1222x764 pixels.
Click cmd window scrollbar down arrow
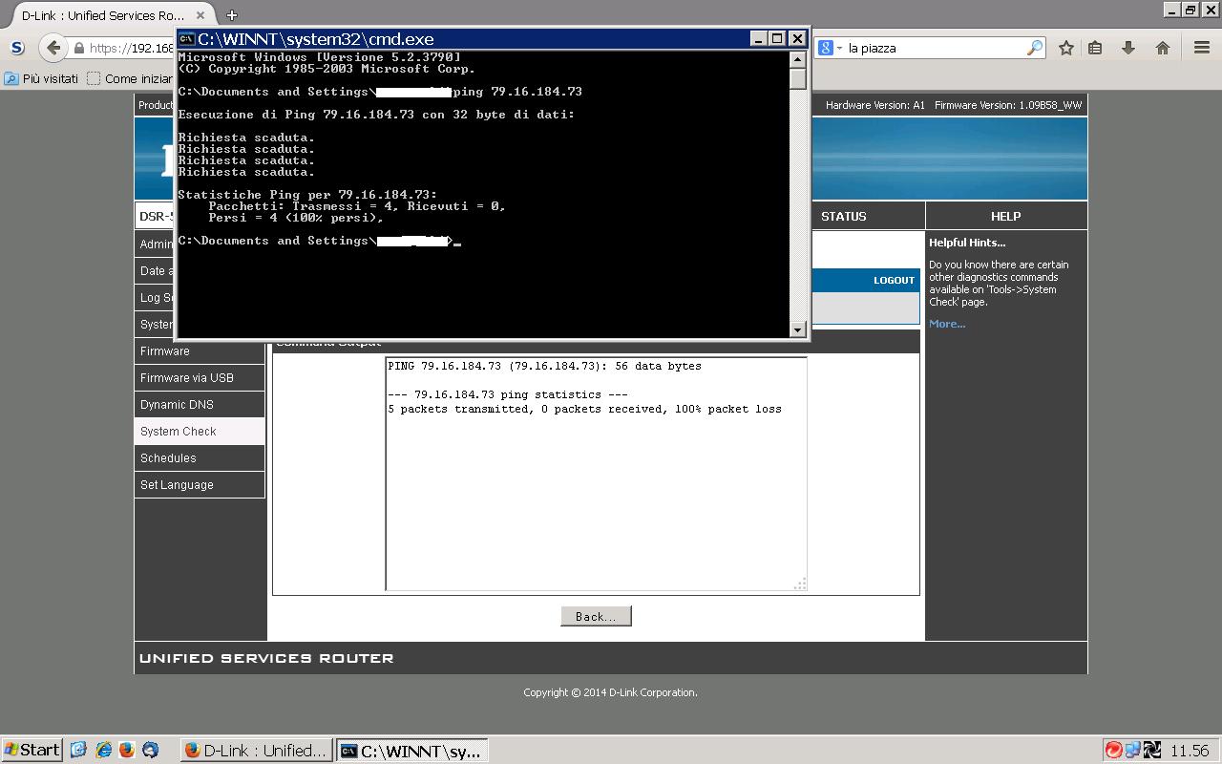click(x=798, y=329)
